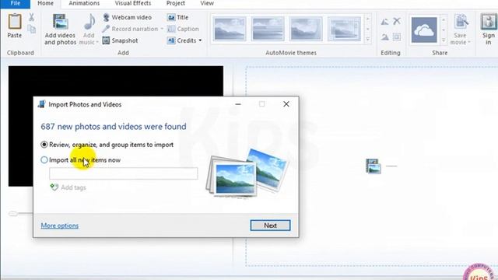Viewport: 498px width, 280px height.
Task: Open the Credits dropdown arrow
Action: coord(200,40)
